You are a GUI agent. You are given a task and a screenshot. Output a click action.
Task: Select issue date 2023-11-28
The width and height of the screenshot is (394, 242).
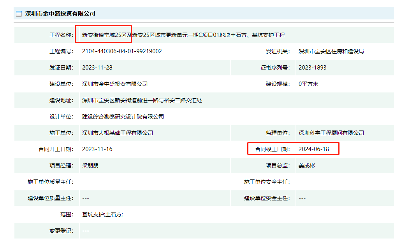point(97,68)
